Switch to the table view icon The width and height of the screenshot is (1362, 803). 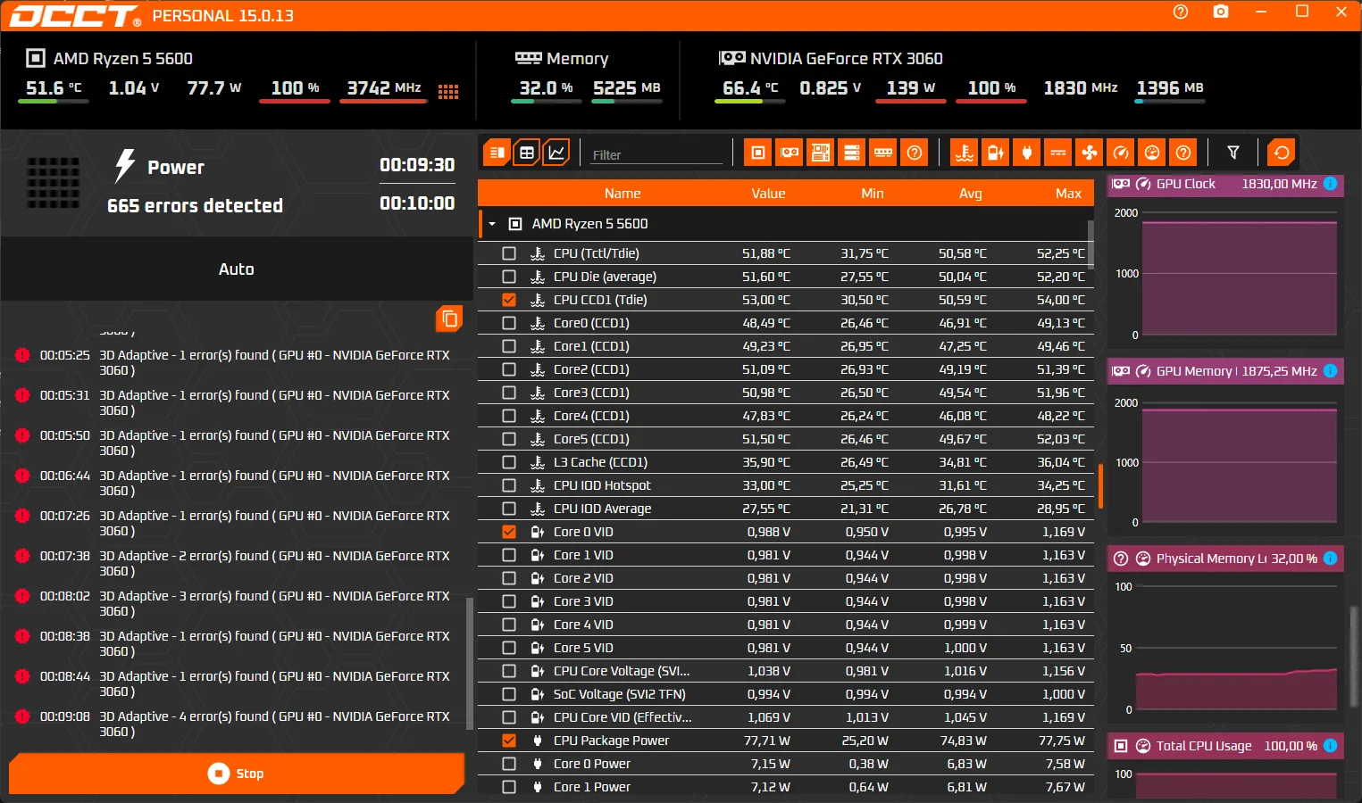tap(527, 153)
